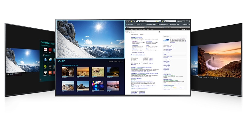Open 'News about Chelsea fc' link
The width and height of the screenshot is (247, 115).
tap(136, 78)
